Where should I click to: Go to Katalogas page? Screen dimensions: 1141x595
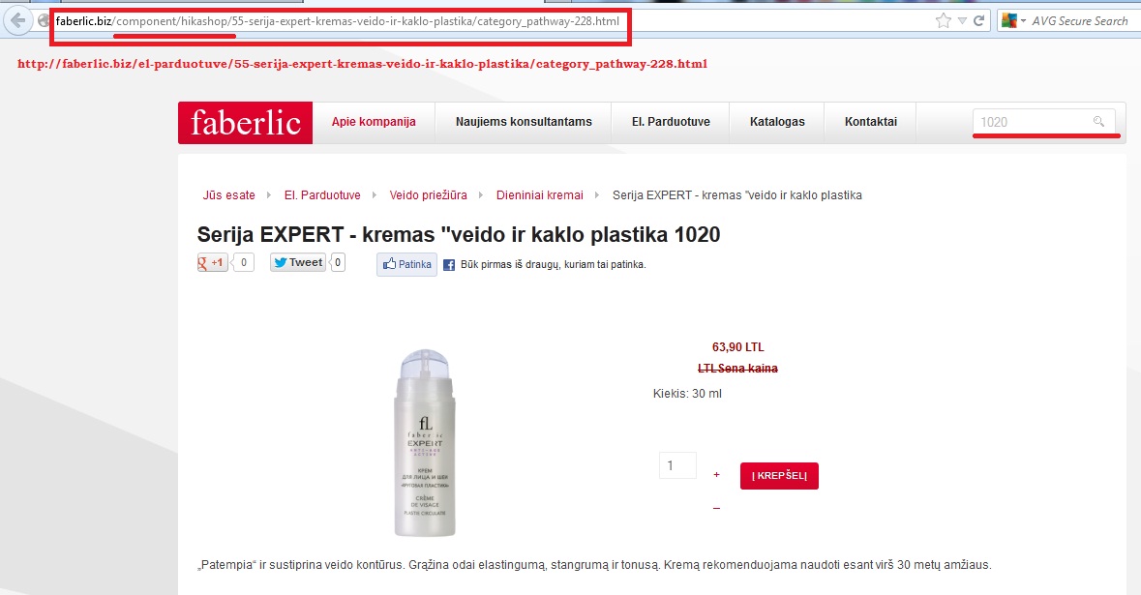point(777,122)
